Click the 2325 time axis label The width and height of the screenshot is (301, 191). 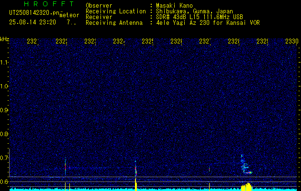tap(147, 42)
